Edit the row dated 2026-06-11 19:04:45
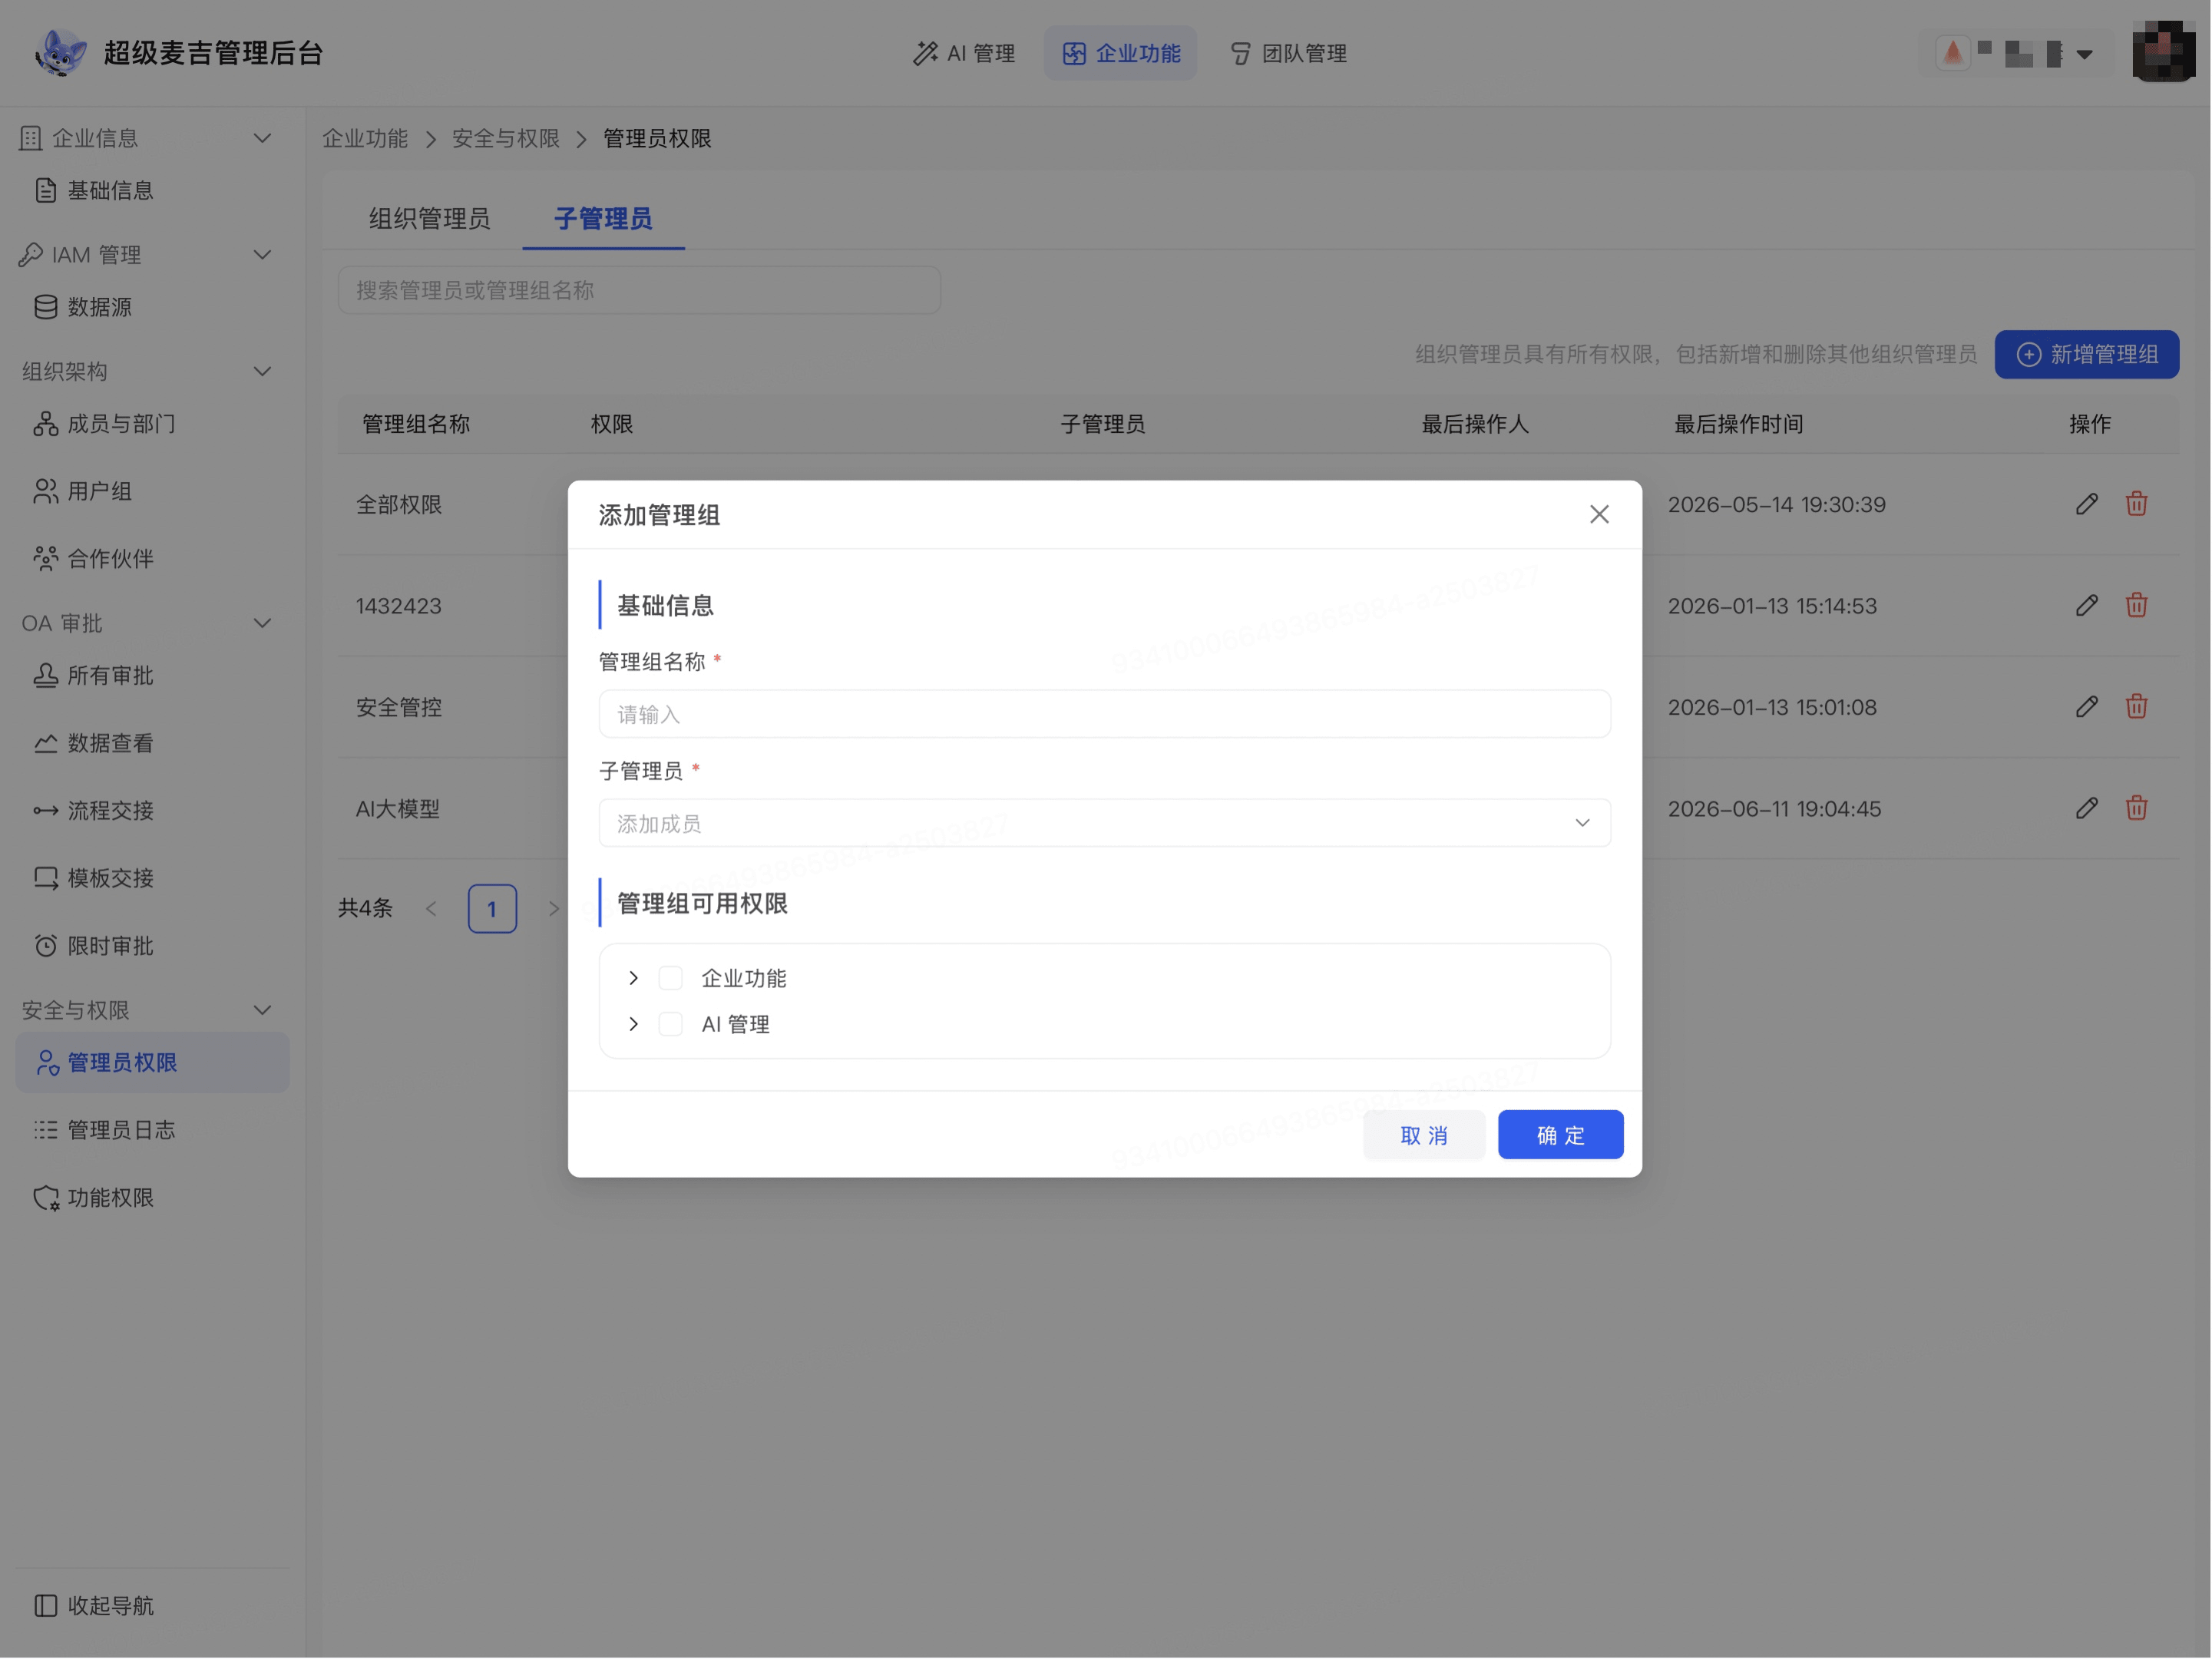 2087,808
